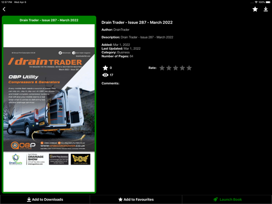
Task: Select the Number of Pages 84 text
Action: [117, 56]
